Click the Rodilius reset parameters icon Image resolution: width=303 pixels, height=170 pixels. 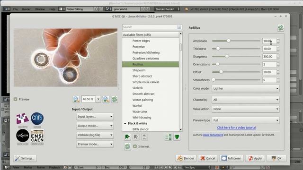(x=281, y=28)
